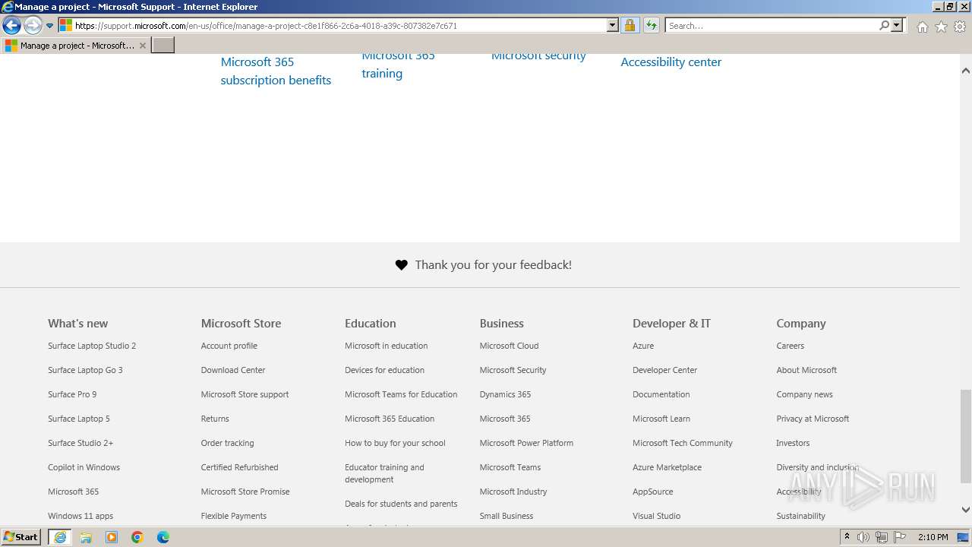Launch Google Chrome from the taskbar
This screenshot has width=972, height=547.
click(x=137, y=537)
